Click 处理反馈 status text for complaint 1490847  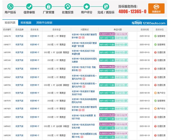(161, 77)
